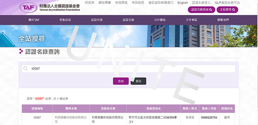Click the red I0087 search result term
Image resolution: width=258 pixels, height=125 pixels.
39,99
